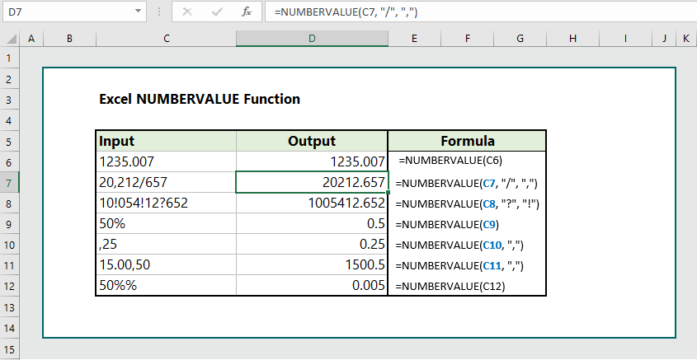Select column A header
The width and height of the screenshot is (697, 360).
click(x=31, y=39)
